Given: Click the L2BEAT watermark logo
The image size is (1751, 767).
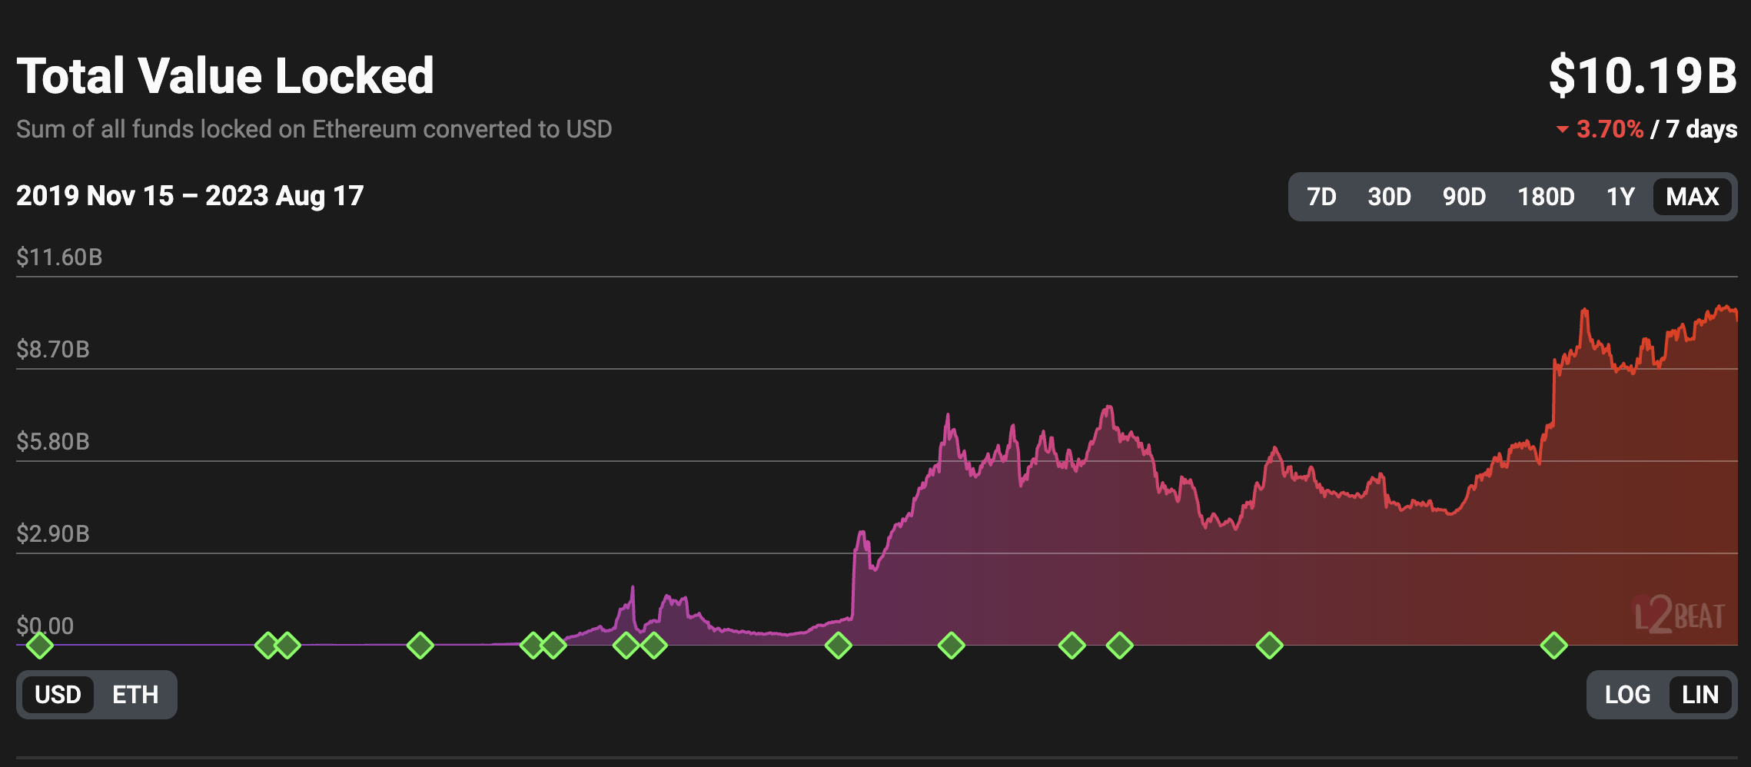Looking at the screenshot, I should point(1679,616).
